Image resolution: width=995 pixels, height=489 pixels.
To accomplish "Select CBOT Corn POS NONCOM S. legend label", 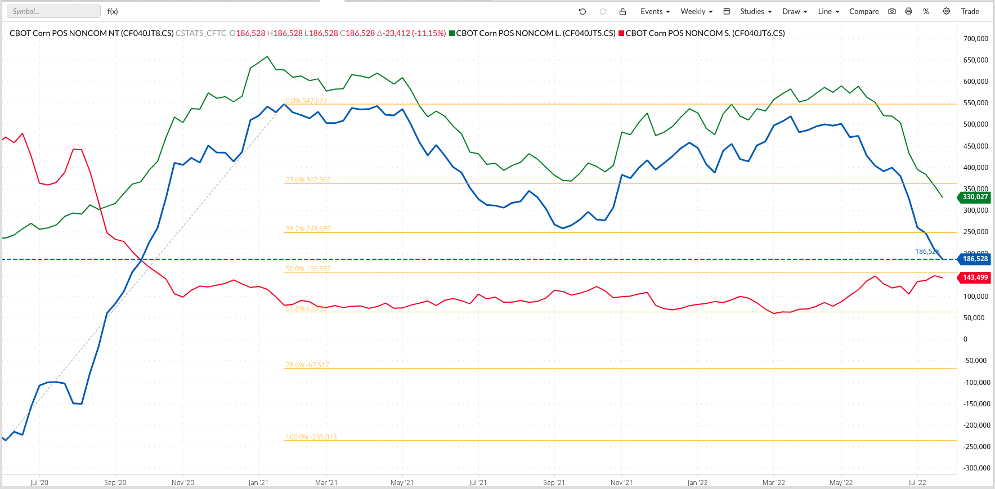I will [x=705, y=33].
